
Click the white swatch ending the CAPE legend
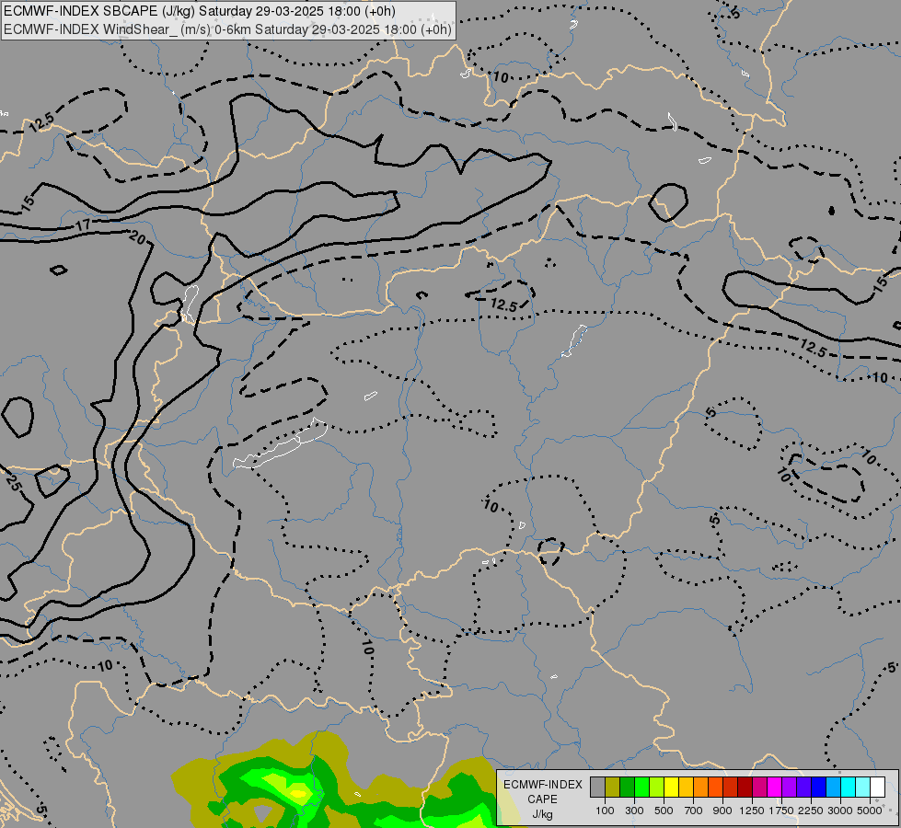tap(877, 788)
